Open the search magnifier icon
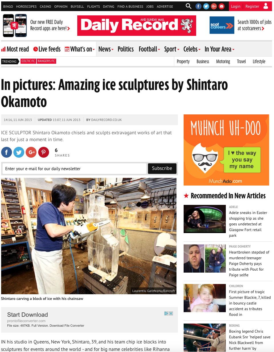 click(188, 6)
